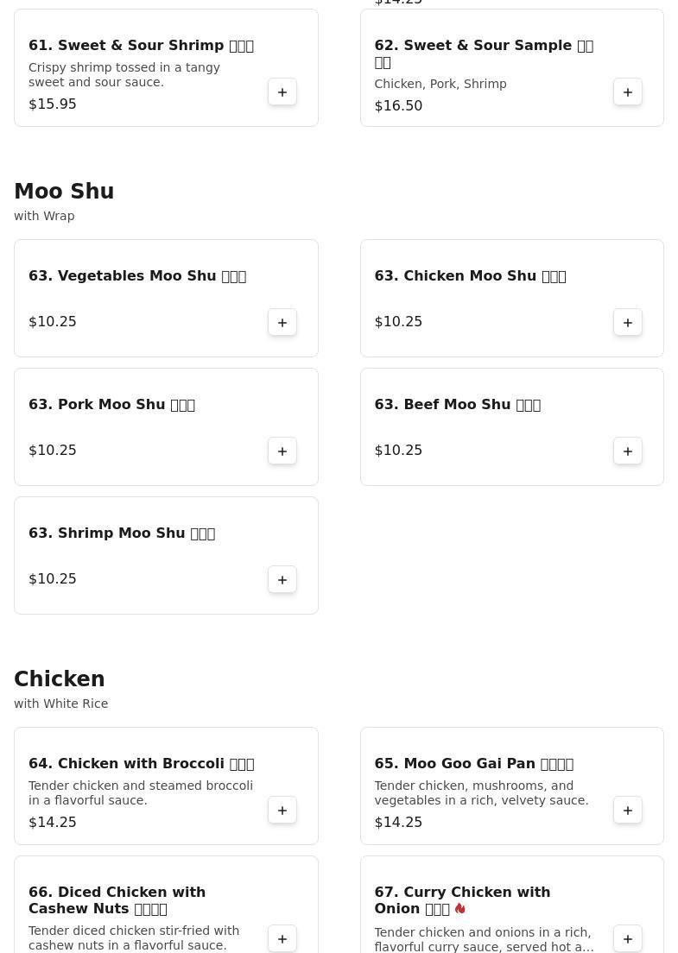678x953 pixels.
Task: Add Sweet & Sour Sample to order
Action: [628, 92]
